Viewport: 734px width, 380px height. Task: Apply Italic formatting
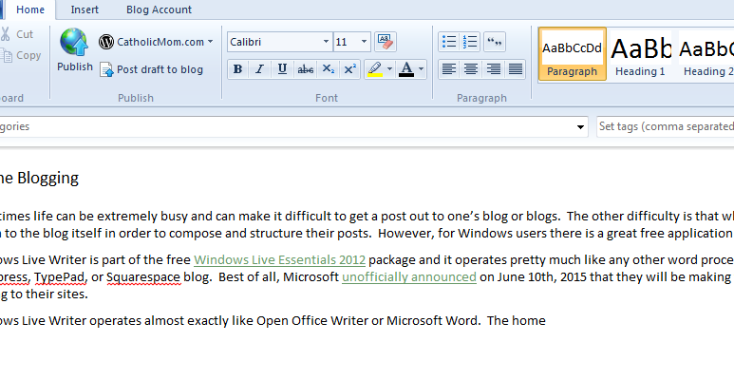pos(259,68)
